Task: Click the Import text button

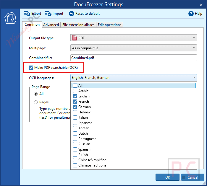Action: pyautogui.click(x=58, y=14)
